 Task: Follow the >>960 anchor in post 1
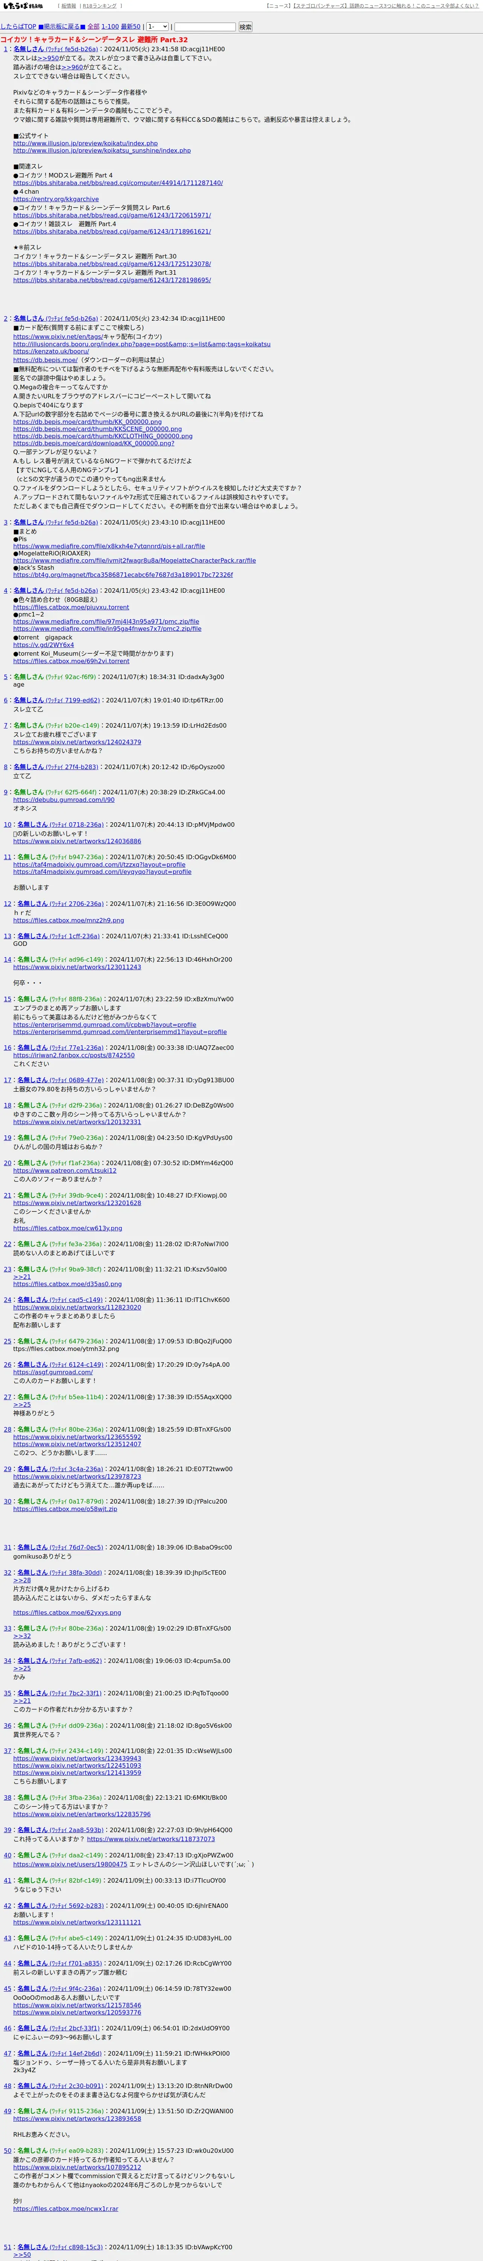point(73,67)
